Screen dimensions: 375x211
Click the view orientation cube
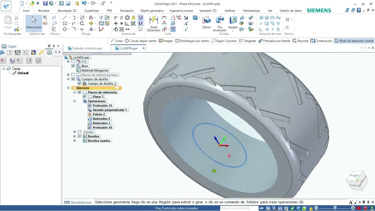(x=356, y=180)
